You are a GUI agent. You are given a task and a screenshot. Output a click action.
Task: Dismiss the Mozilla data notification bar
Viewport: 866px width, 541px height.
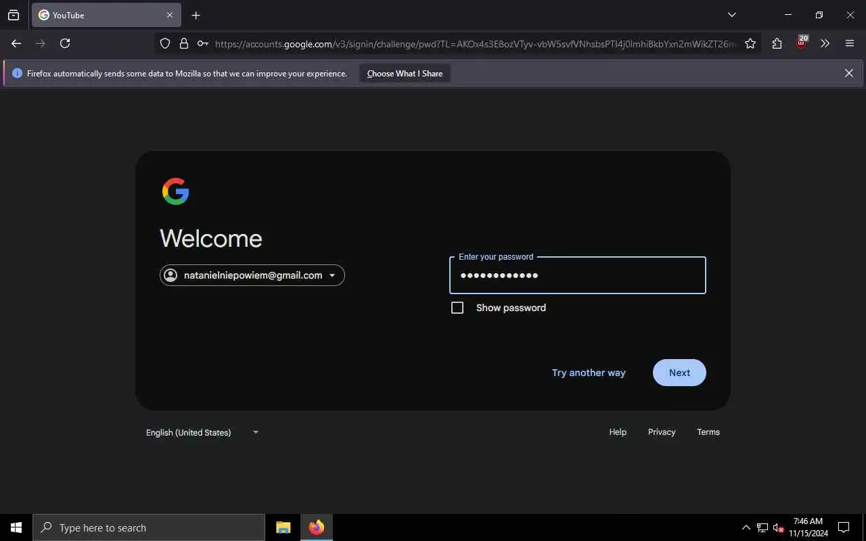(849, 73)
